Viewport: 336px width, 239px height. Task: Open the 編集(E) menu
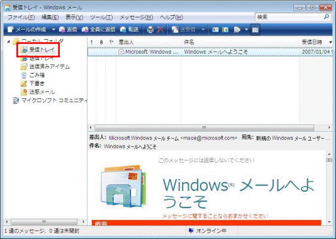click(50, 17)
